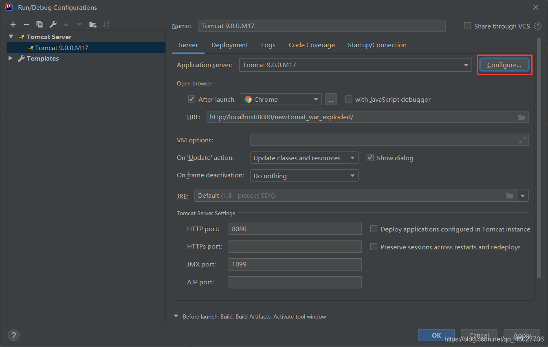Click the HTTP port field
This screenshot has height=347, width=548.
(295, 229)
